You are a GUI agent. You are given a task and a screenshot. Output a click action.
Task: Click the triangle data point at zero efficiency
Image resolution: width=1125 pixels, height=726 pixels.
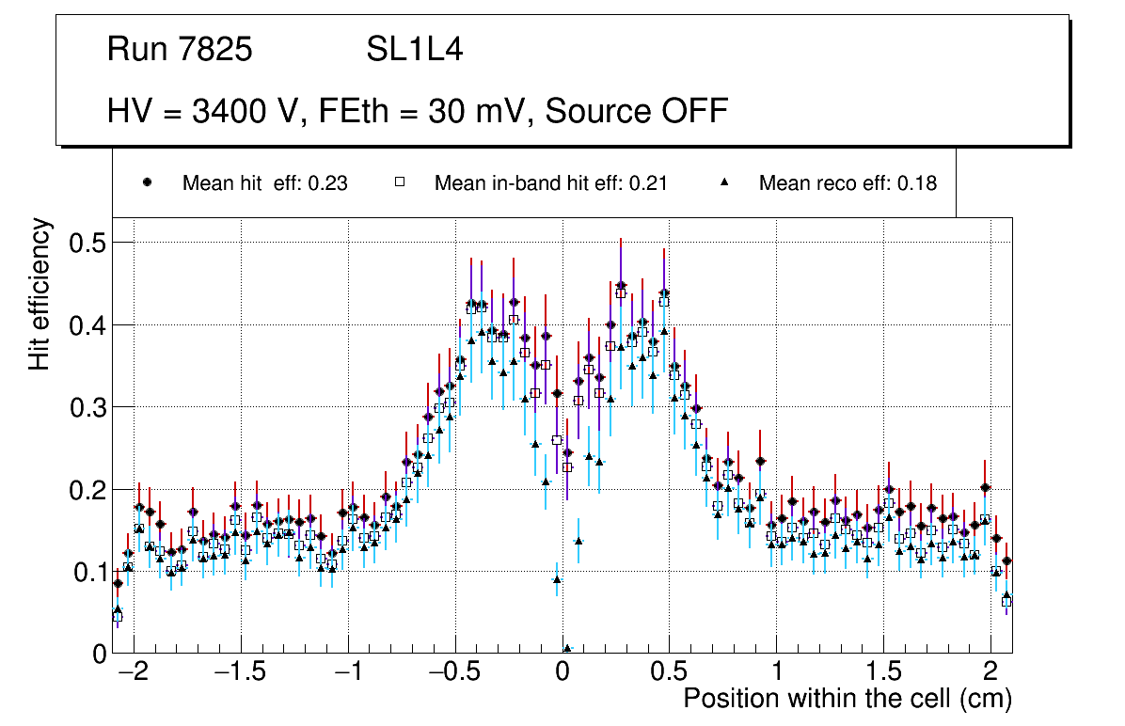[567, 649]
